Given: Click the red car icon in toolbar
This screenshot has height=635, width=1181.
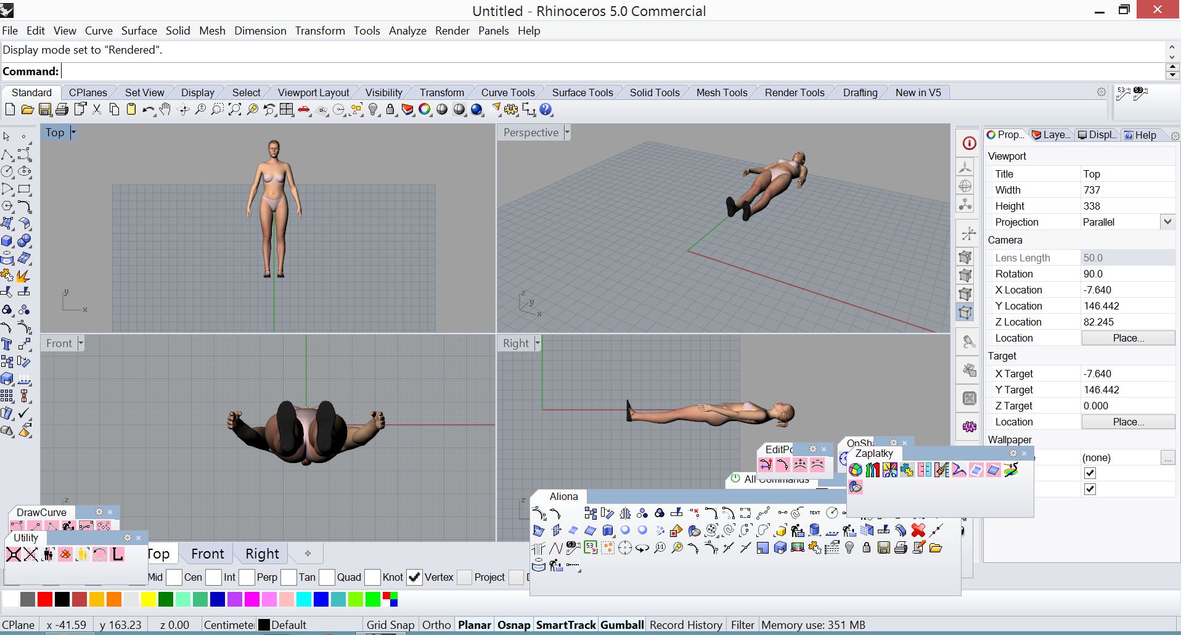Looking at the screenshot, I should tap(304, 110).
